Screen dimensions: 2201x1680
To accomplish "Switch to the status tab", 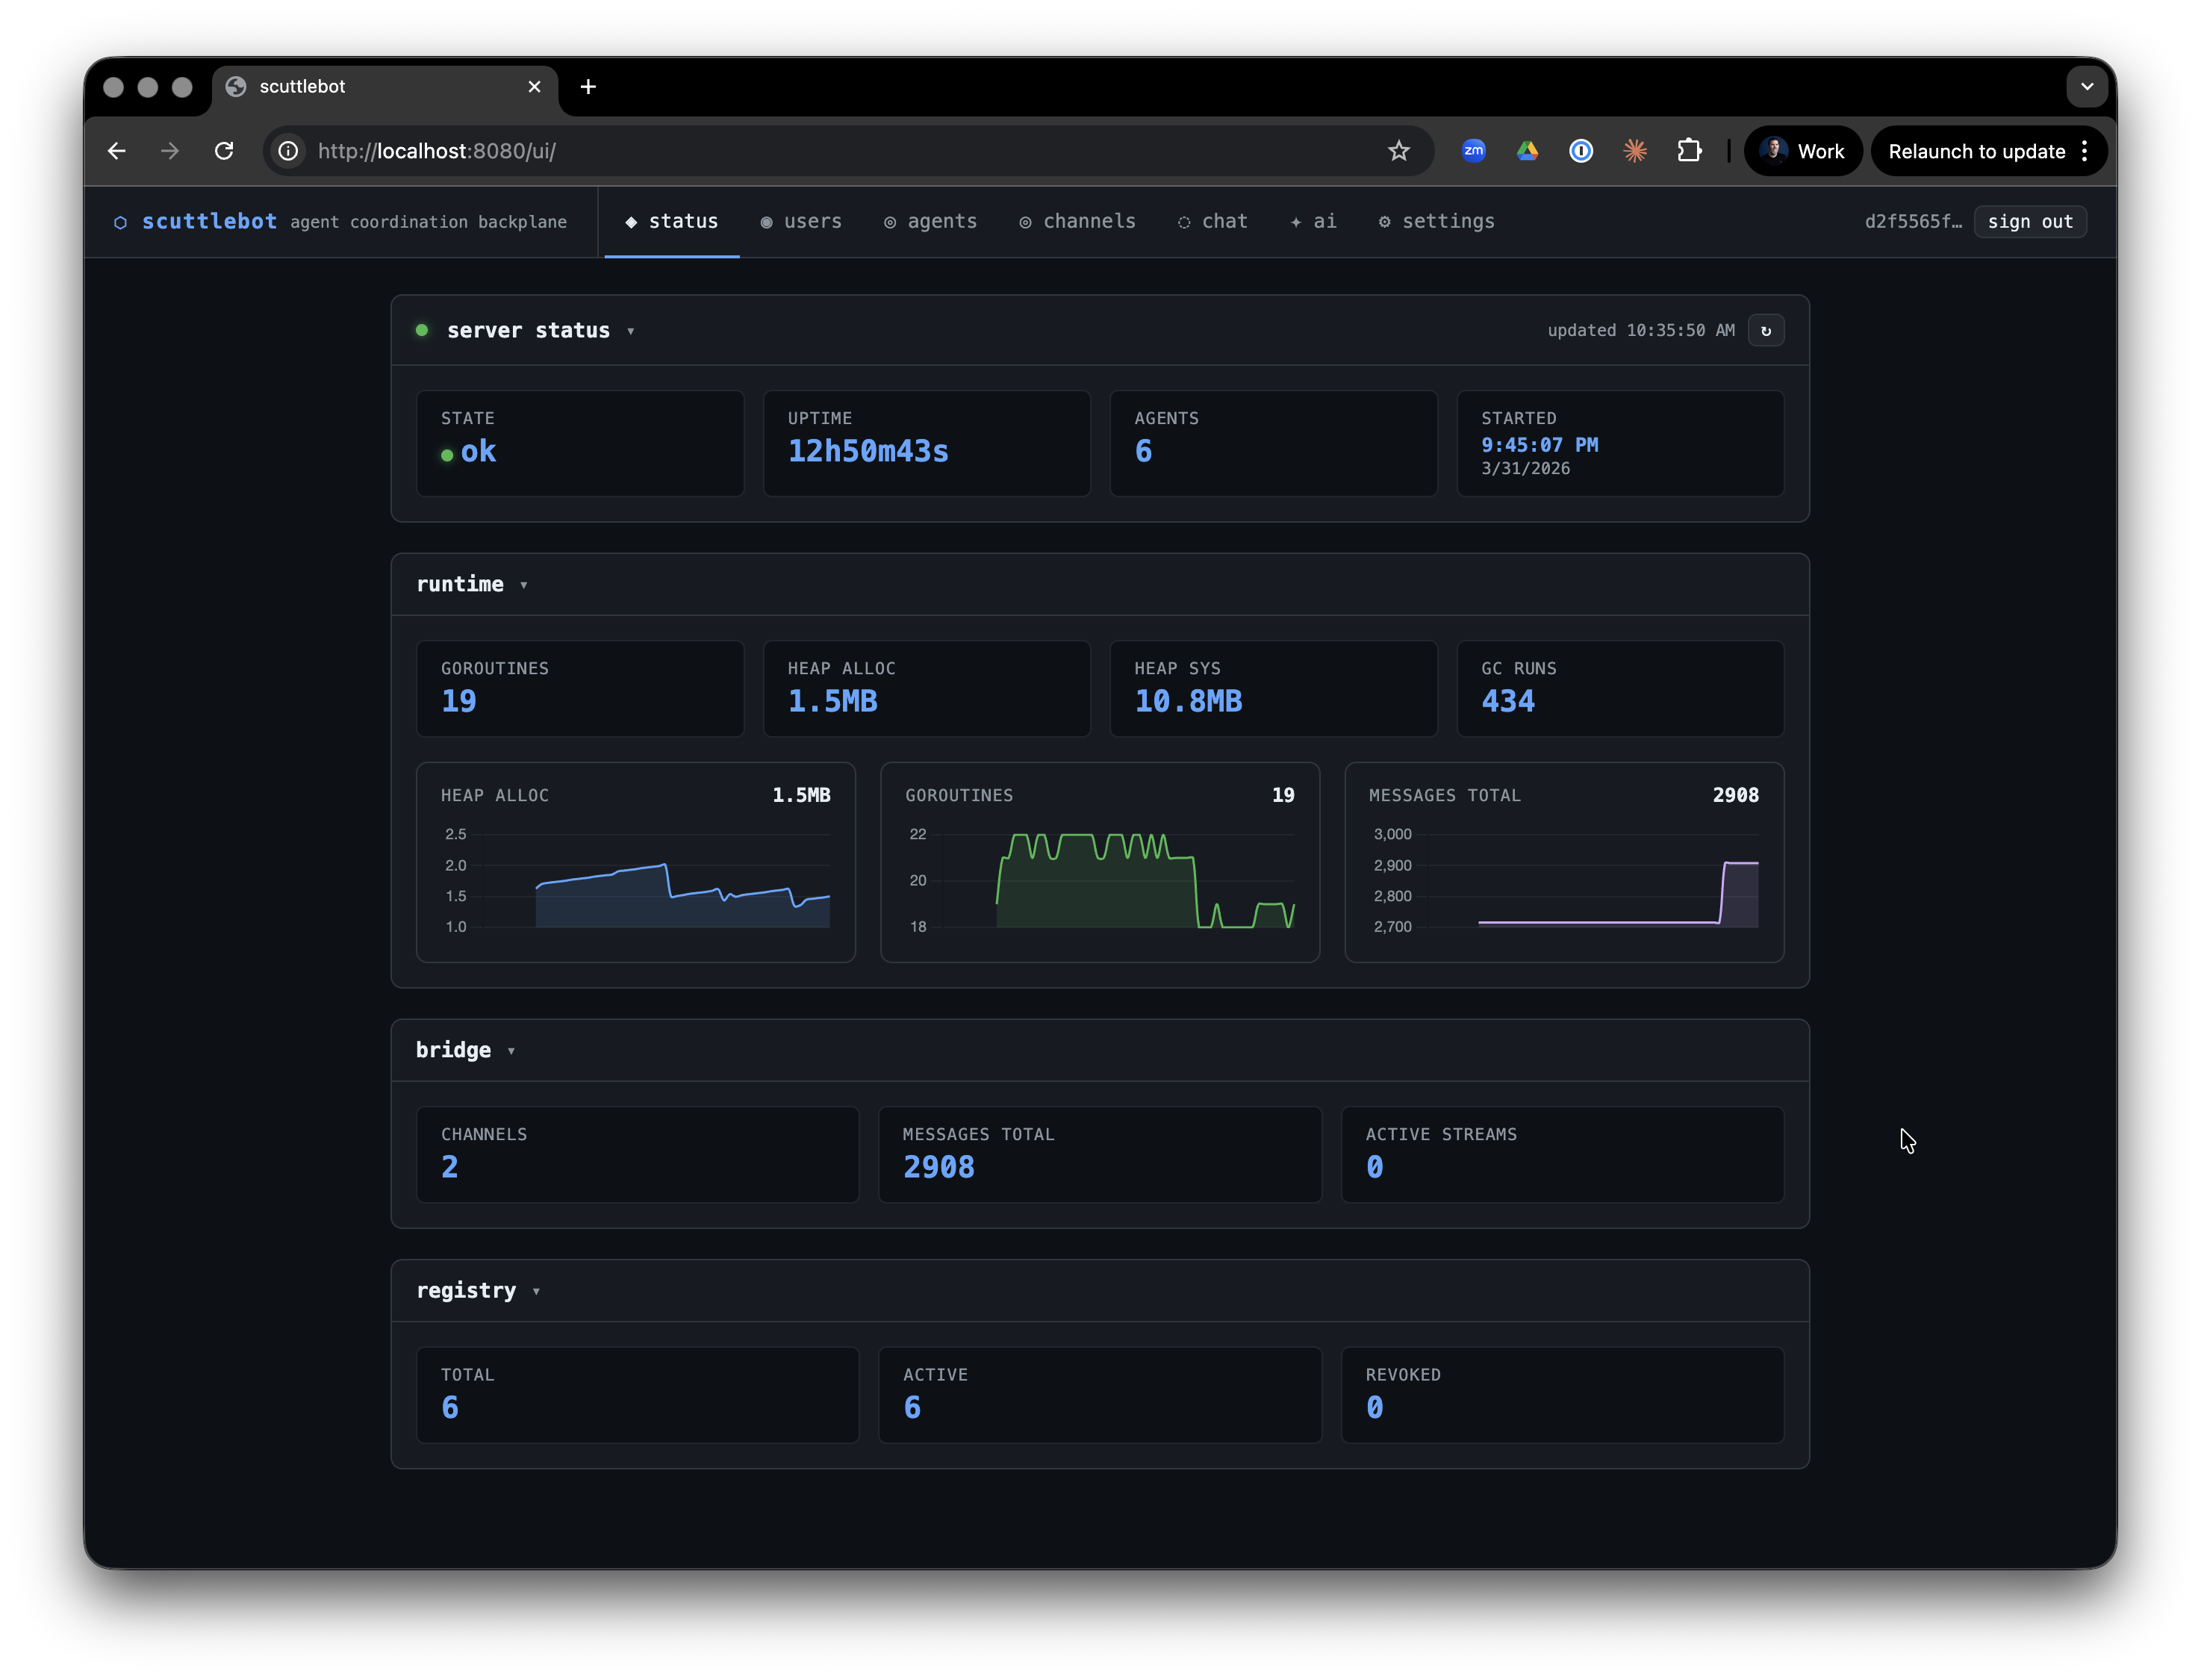I will 672,221.
